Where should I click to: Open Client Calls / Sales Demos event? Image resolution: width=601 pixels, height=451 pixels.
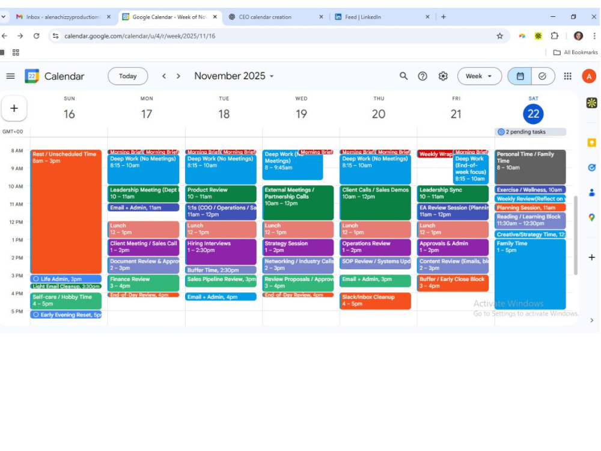click(375, 203)
